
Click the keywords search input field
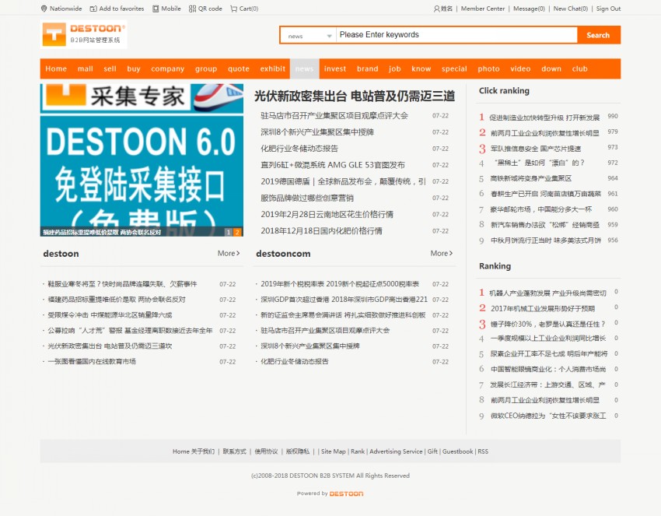tap(456, 35)
